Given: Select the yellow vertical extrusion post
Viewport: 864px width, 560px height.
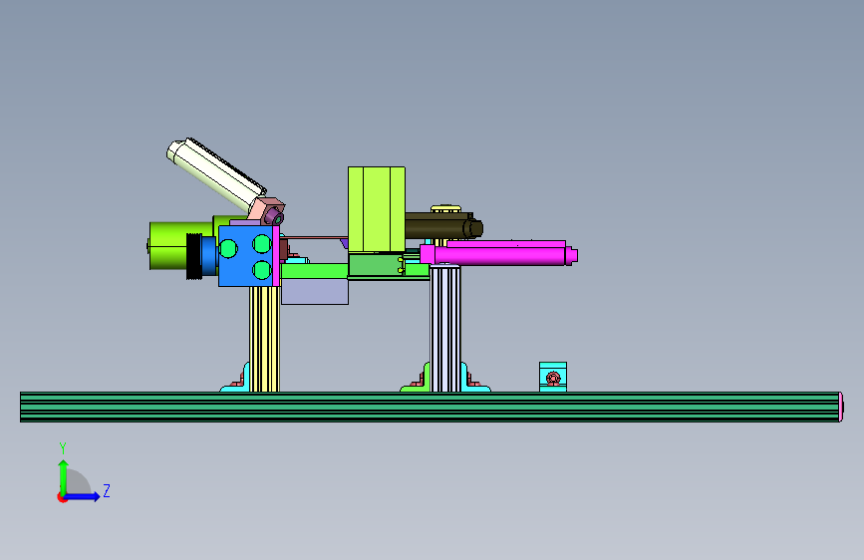Looking at the screenshot, I should [264, 339].
